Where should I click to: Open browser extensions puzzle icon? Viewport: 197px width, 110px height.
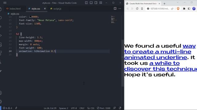tap(184, 9)
